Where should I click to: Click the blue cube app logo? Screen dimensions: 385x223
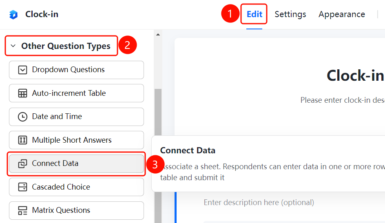(x=13, y=15)
